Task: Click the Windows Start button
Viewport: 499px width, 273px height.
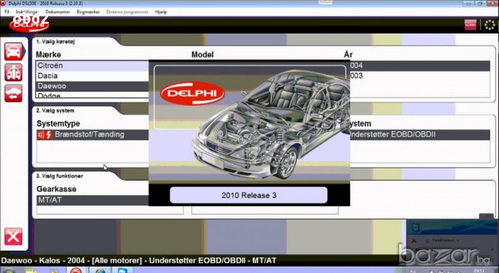Action: [x=9, y=269]
